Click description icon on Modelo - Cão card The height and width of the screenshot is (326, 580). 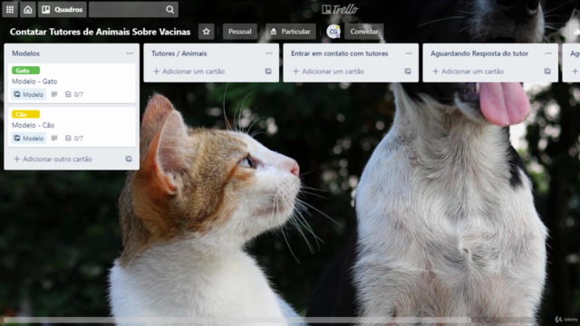[x=54, y=139]
